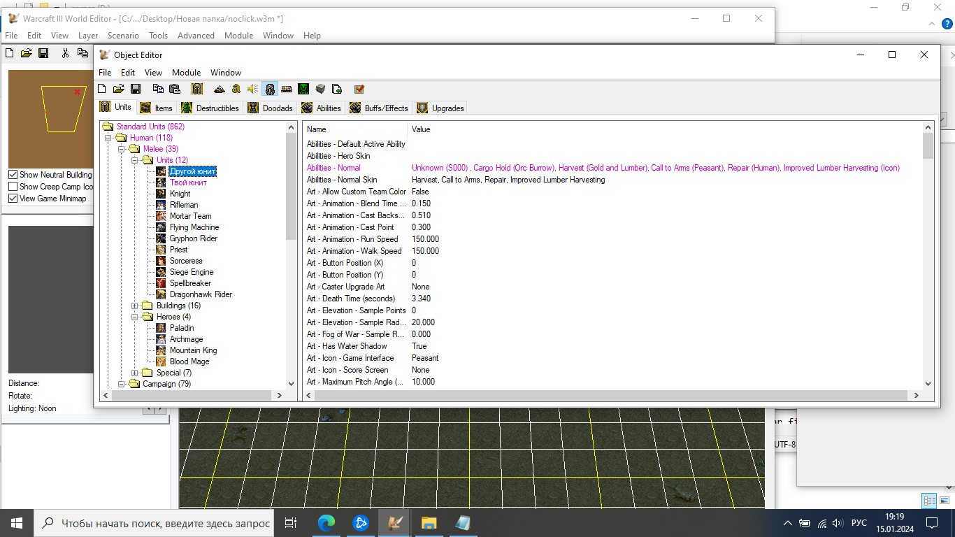
Task: Collapse the Heroes (4) folder
Action: pos(135,317)
